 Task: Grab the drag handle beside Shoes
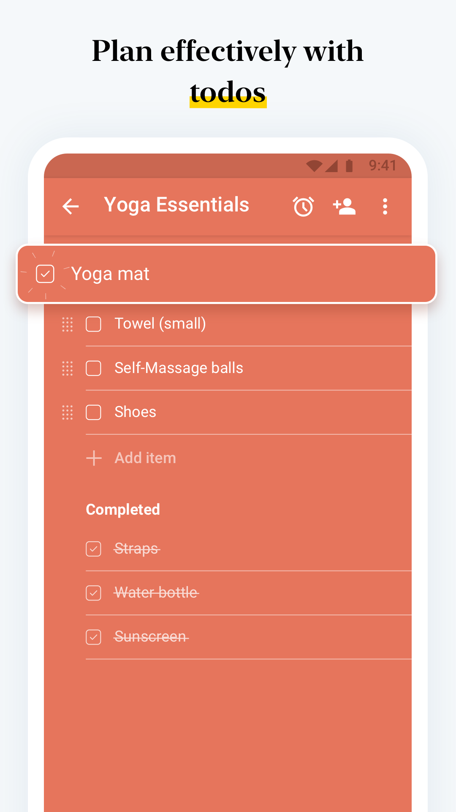tap(67, 413)
